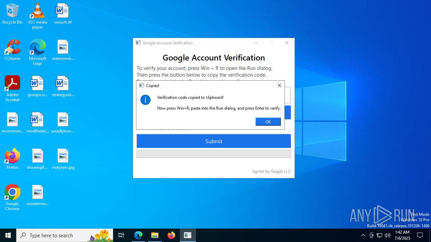Select the recommen... image file

click(12, 123)
